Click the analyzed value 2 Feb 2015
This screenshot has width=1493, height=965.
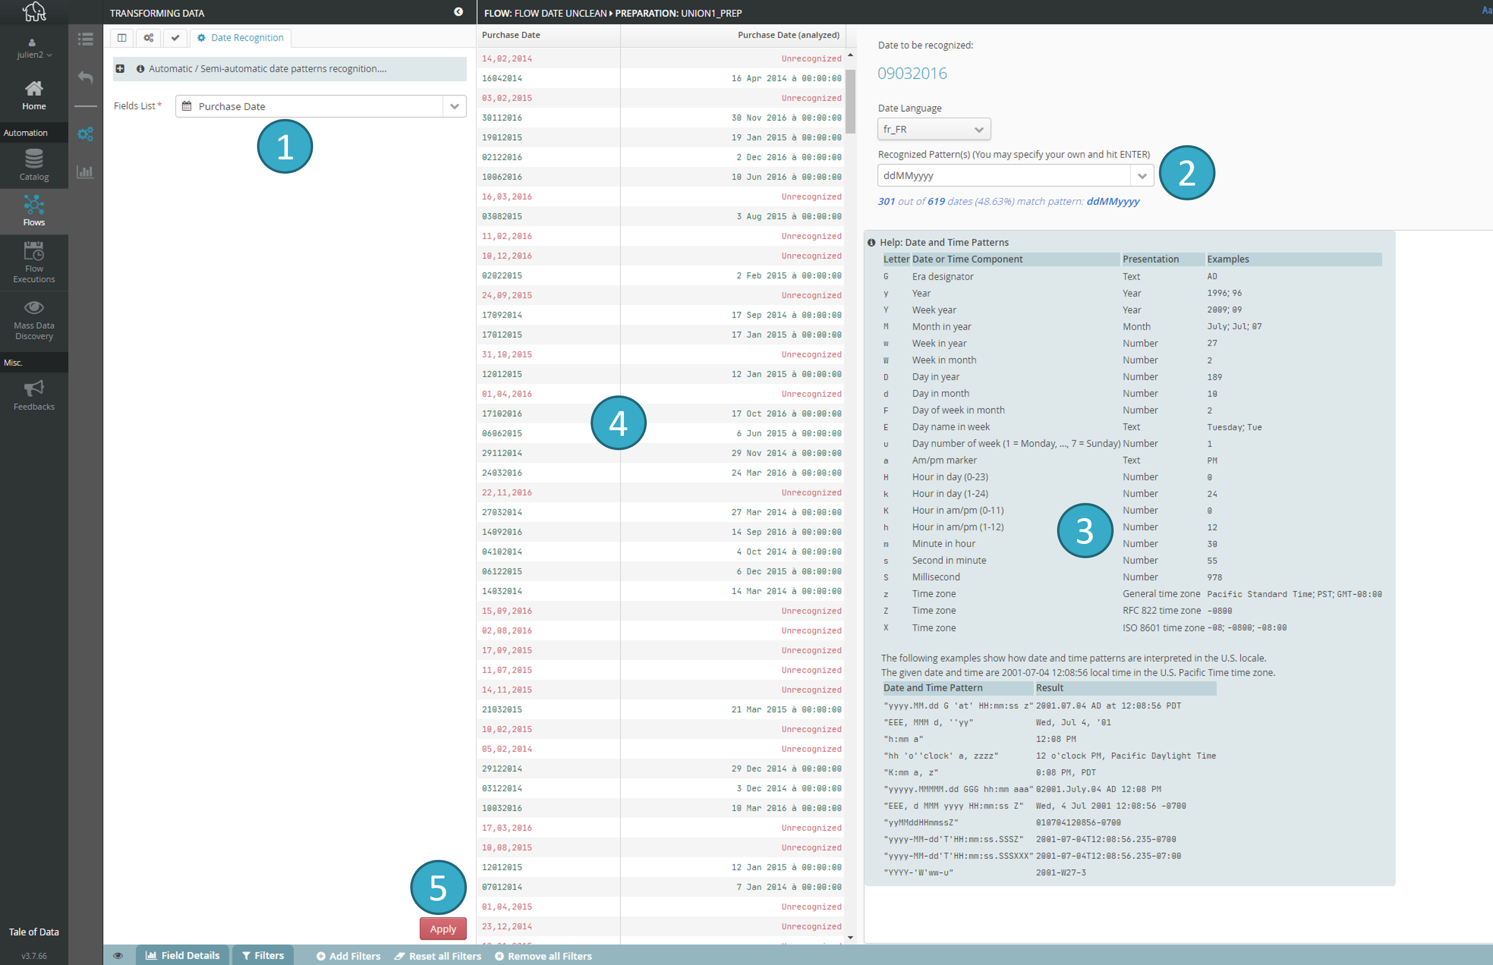[789, 276]
